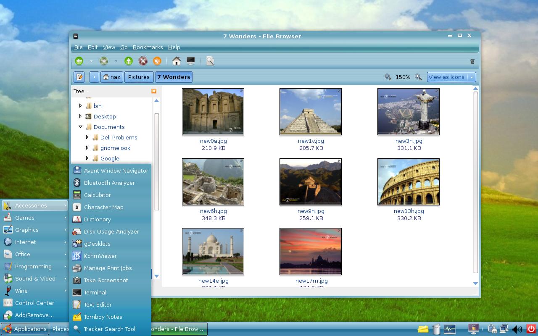This screenshot has width=538, height=336.
Task: Start Tomboy Notes
Action: [110, 317]
